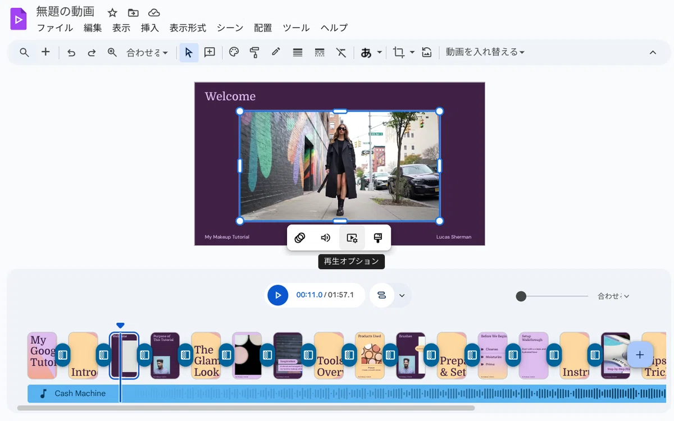674x421 pixels.
Task: Click the 無題の動画 title field
Action: [x=65, y=12]
